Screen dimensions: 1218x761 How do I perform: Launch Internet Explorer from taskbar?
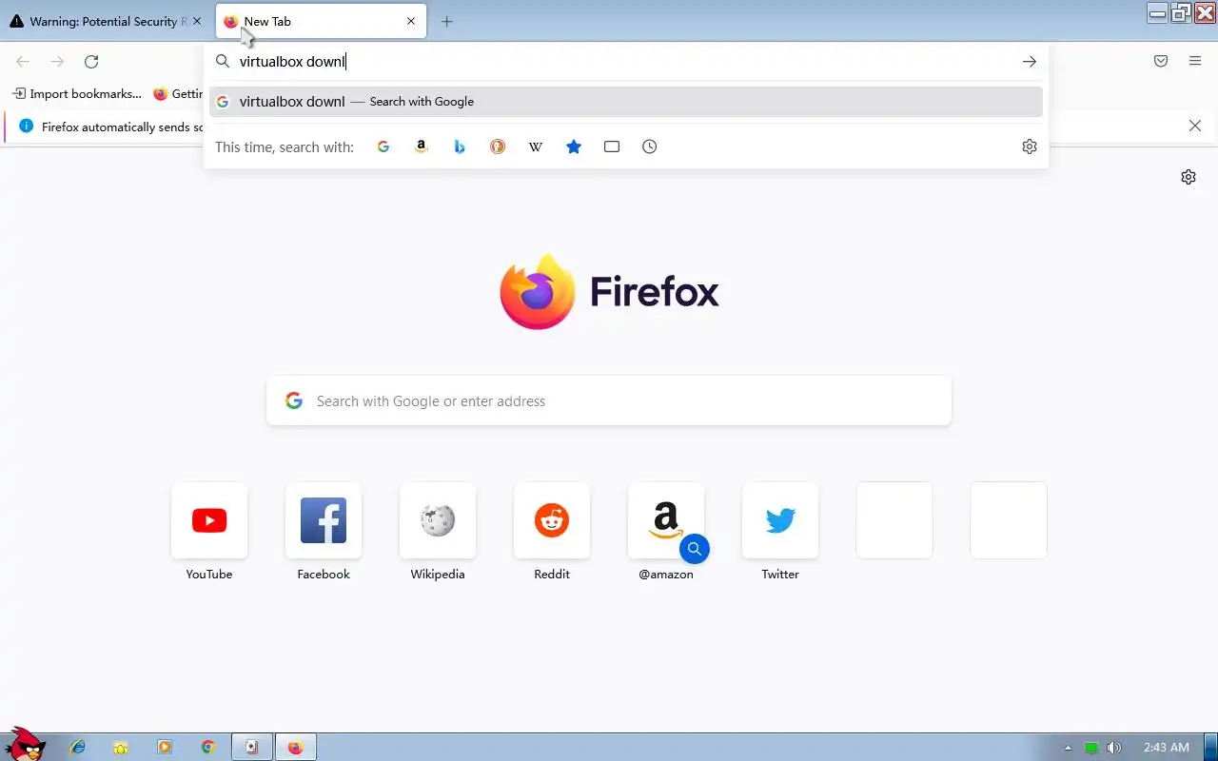[78, 748]
